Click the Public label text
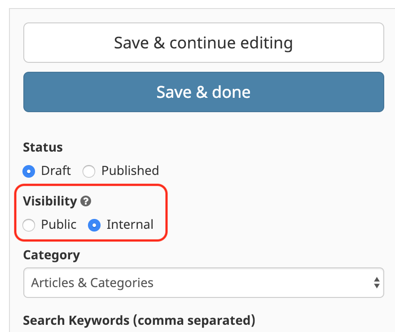This screenshot has height=332, width=395. [59, 224]
